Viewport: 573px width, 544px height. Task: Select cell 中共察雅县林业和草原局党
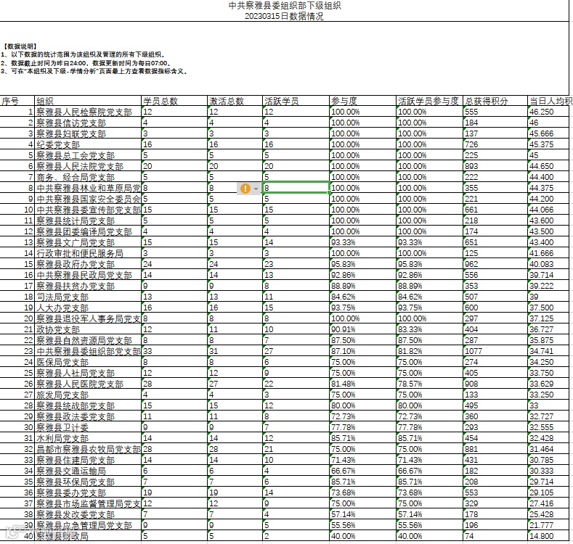(x=88, y=188)
